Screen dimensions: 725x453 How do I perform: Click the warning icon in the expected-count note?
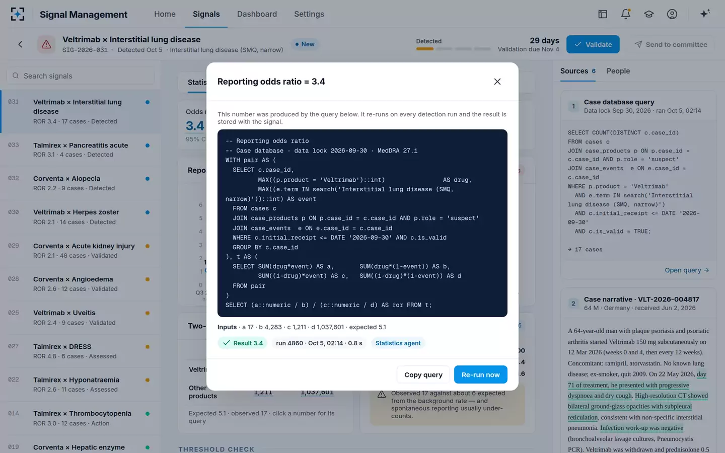pyautogui.click(x=382, y=394)
